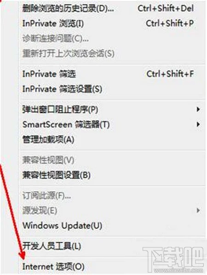Expand 源发现(E) submenu
207x275 pixels.
pos(112,211)
